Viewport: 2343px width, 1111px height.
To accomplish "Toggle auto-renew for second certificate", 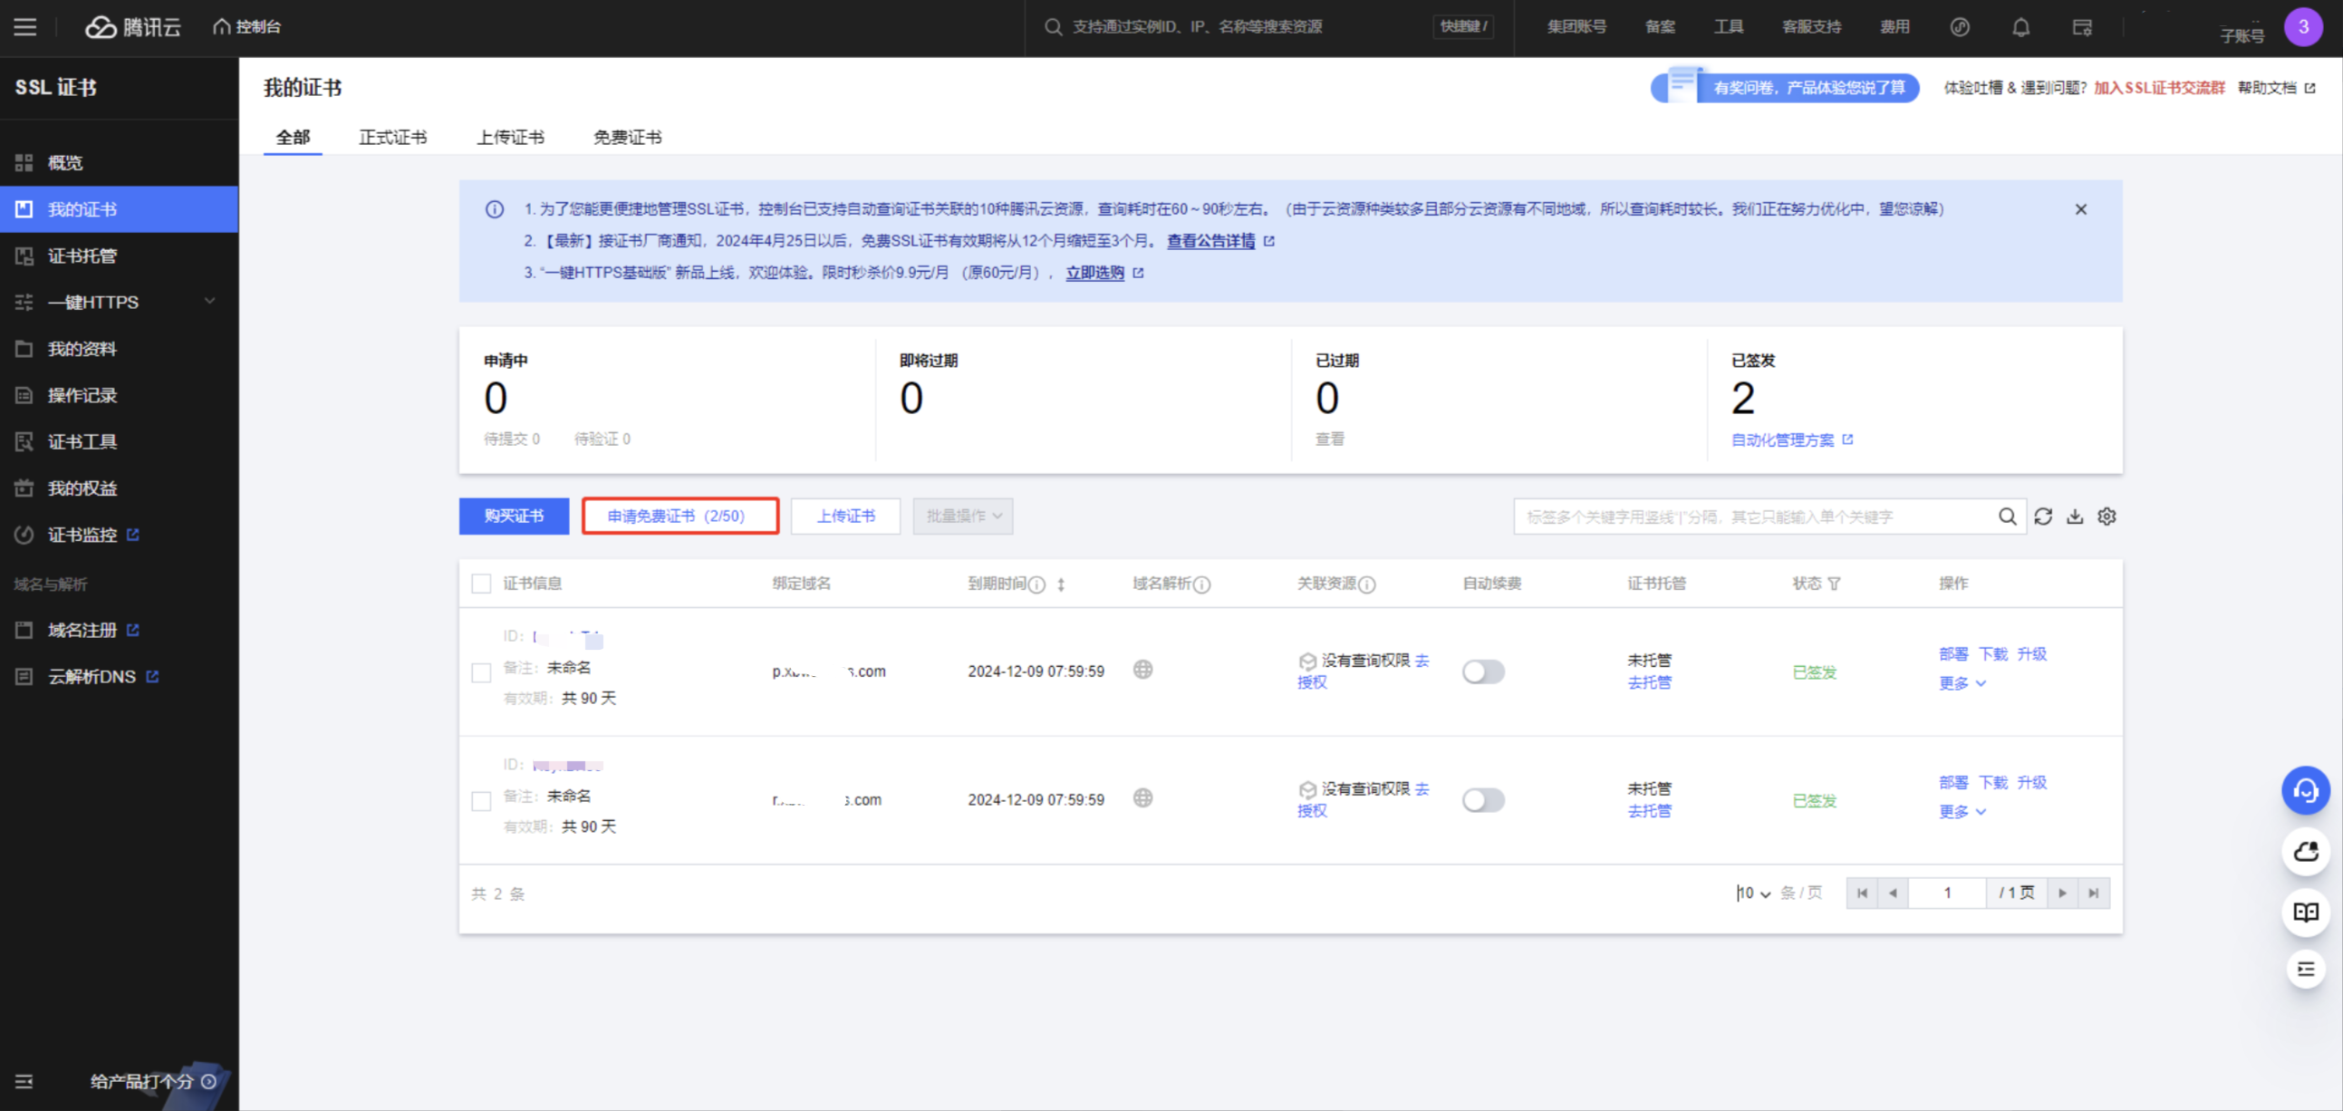I will pos(1483,800).
